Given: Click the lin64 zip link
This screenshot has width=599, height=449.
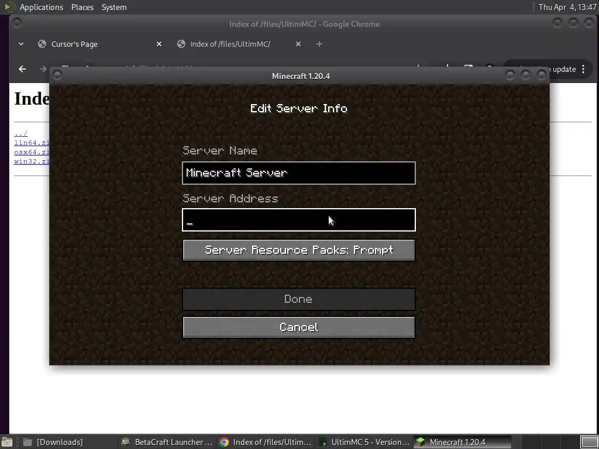Looking at the screenshot, I should [32, 143].
